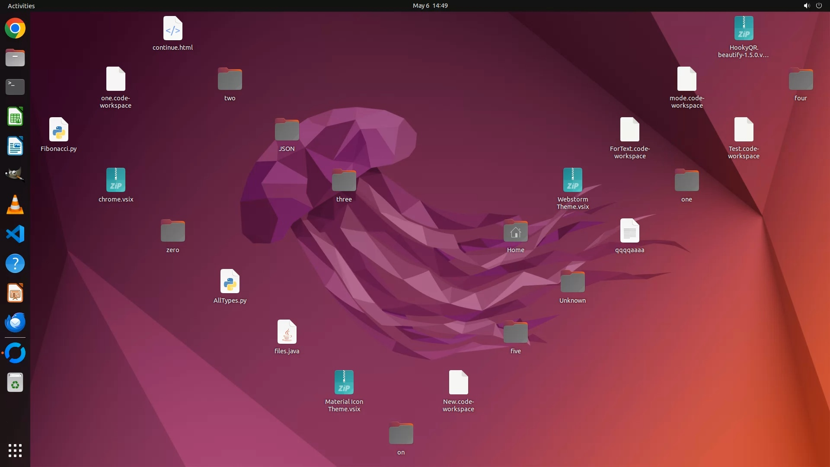
Task: Open the Trash in dock
Action: tap(15, 383)
